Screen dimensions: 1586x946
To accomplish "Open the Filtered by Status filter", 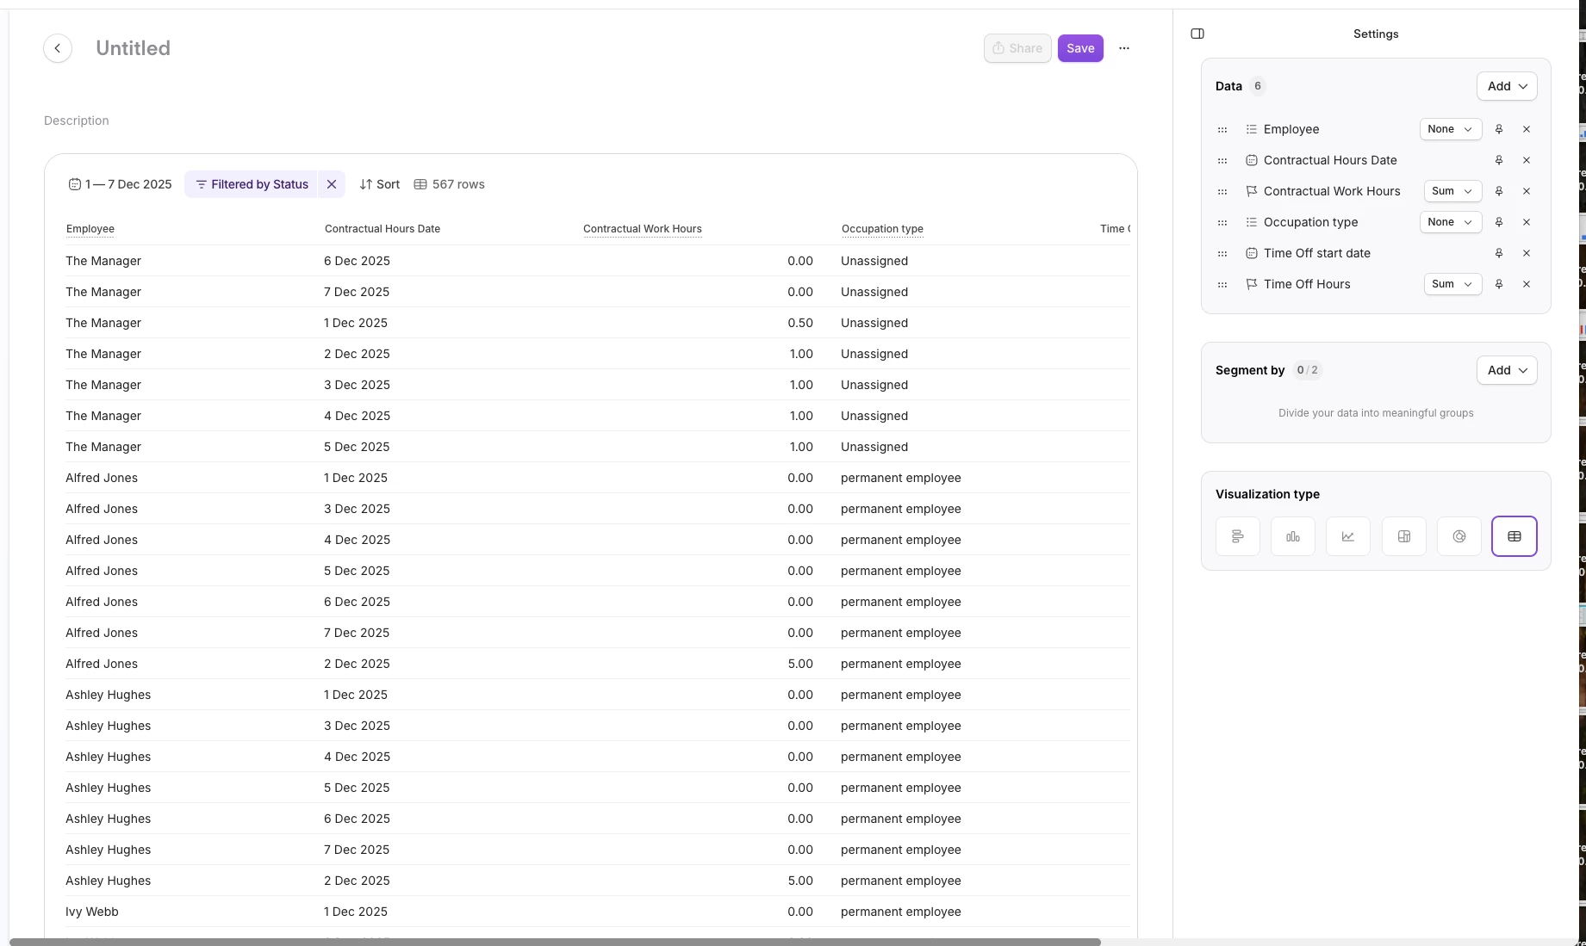I will pos(252,184).
